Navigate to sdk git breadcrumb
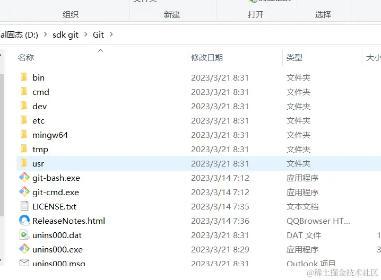This screenshot has width=381, height=280. [x=65, y=35]
